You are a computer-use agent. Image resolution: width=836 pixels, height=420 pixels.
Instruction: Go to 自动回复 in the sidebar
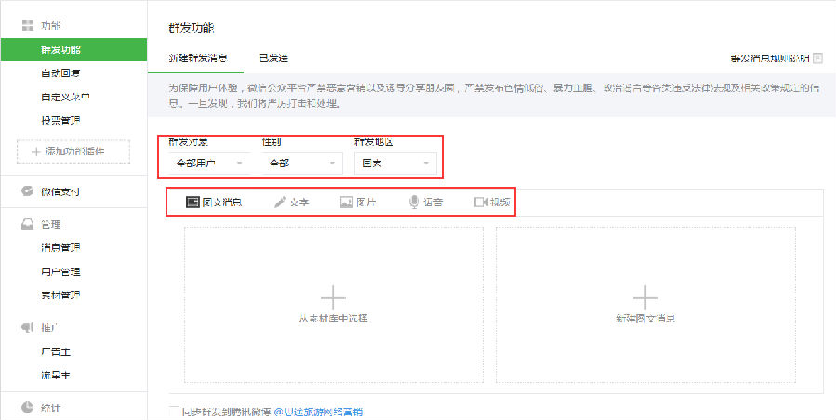(x=60, y=72)
